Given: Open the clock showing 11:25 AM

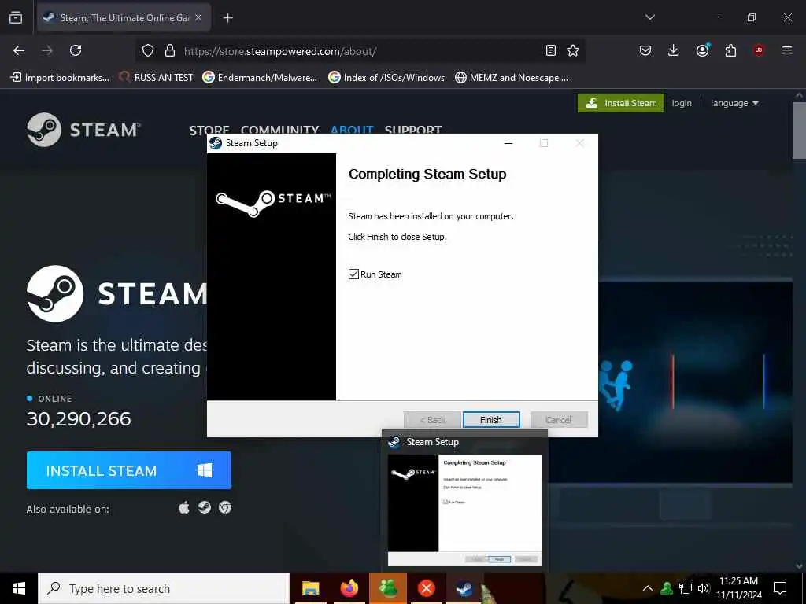Looking at the screenshot, I should 738,588.
